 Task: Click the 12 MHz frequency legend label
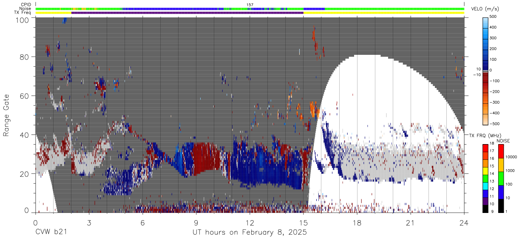point(492,188)
